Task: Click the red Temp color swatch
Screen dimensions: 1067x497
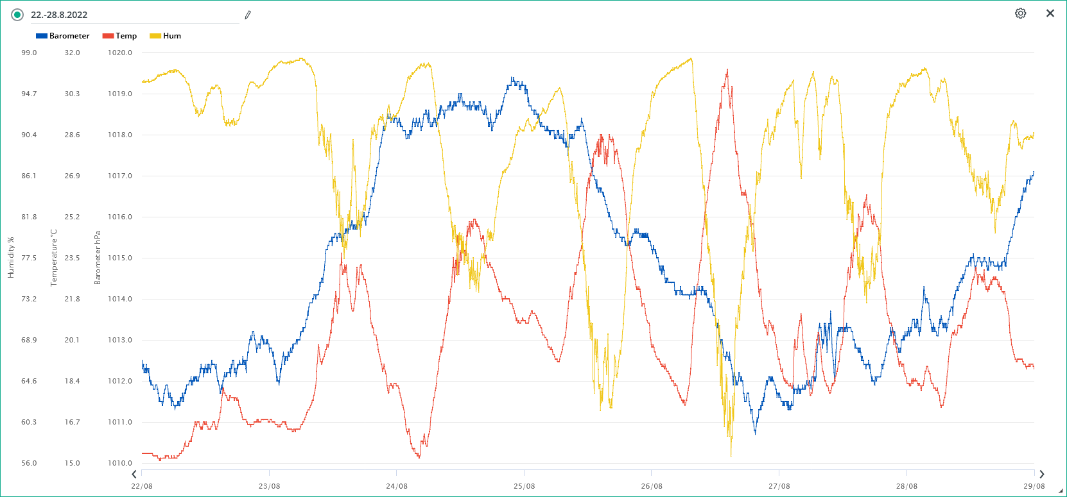Action: pos(108,36)
